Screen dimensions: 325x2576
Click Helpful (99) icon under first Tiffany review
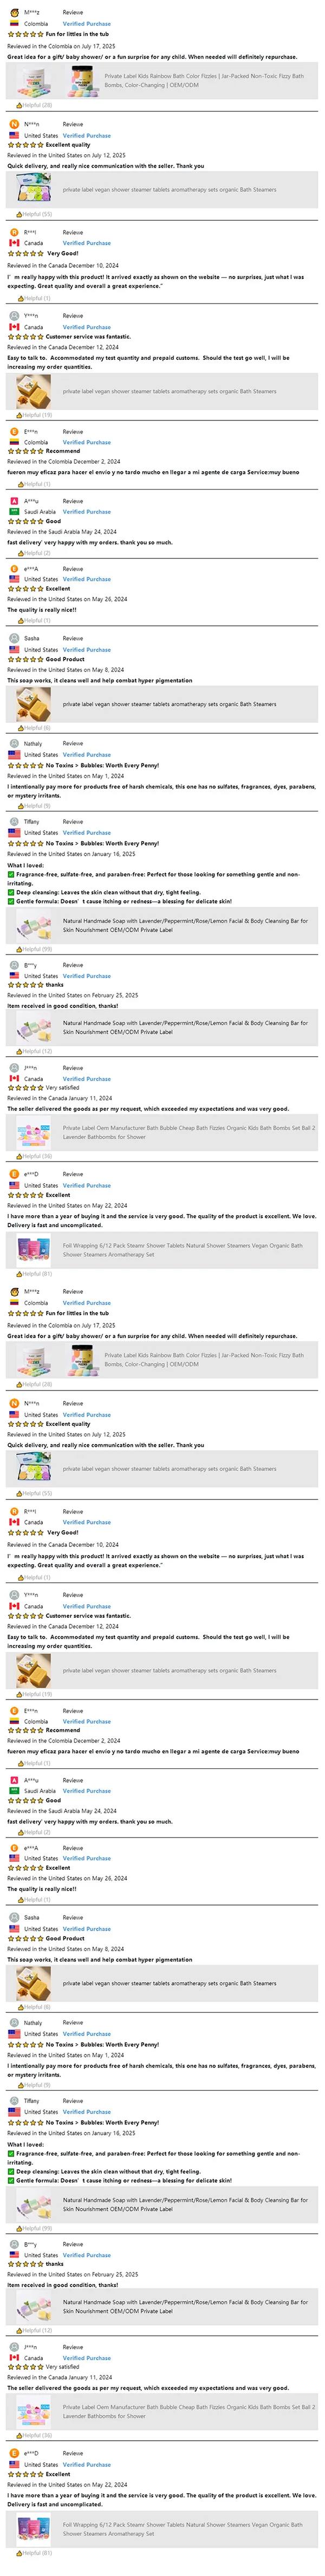[19, 949]
